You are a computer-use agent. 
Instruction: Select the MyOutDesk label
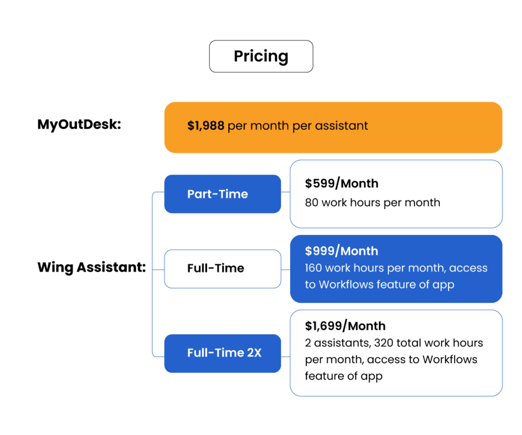point(79,125)
